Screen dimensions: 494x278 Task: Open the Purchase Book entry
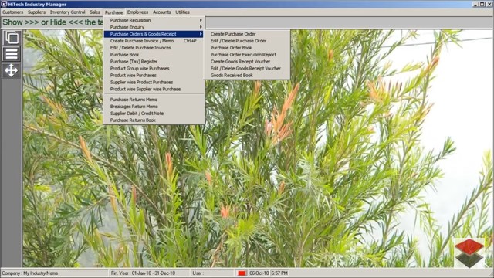(x=154, y=55)
